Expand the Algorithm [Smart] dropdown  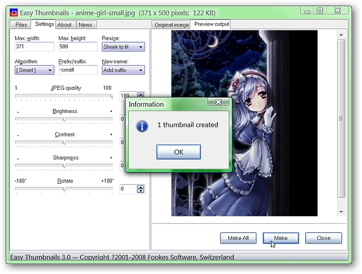35,70
